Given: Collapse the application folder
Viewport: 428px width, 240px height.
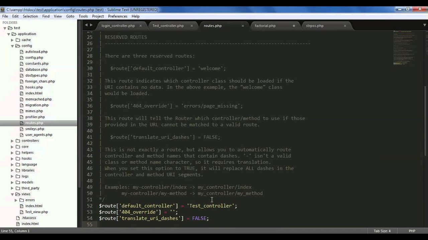Looking at the screenshot, I should (x=9, y=34).
